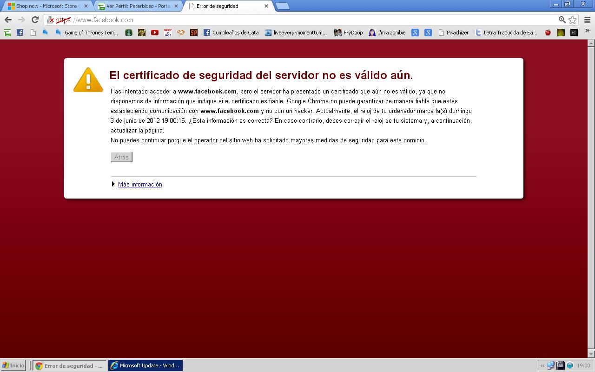The image size is (595, 372).
Task: Open 'Letra Traducida de Ea...' bookmark
Action: coord(506,33)
